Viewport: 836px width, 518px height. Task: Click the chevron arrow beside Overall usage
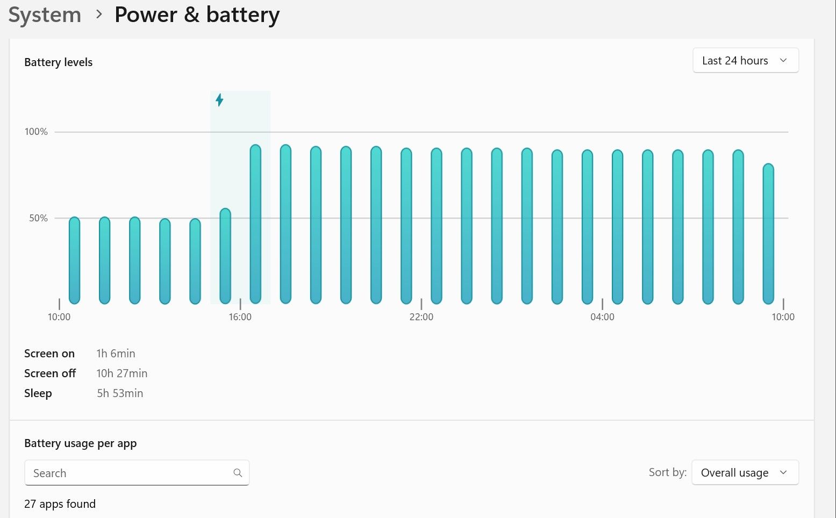pyautogui.click(x=783, y=473)
